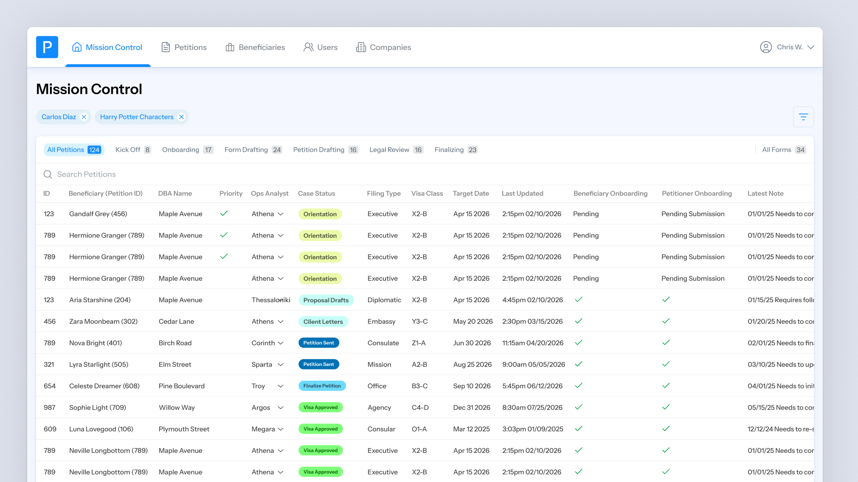Click the blue P app logo
858x482 pixels.
pyautogui.click(x=47, y=47)
